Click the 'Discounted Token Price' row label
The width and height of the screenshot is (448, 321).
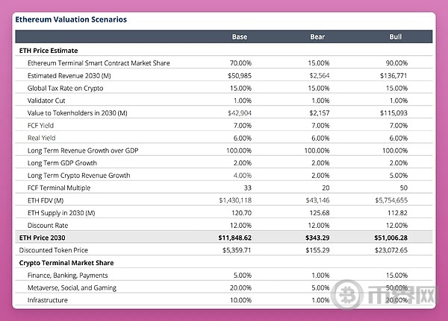pyautogui.click(x=54, y=250)
